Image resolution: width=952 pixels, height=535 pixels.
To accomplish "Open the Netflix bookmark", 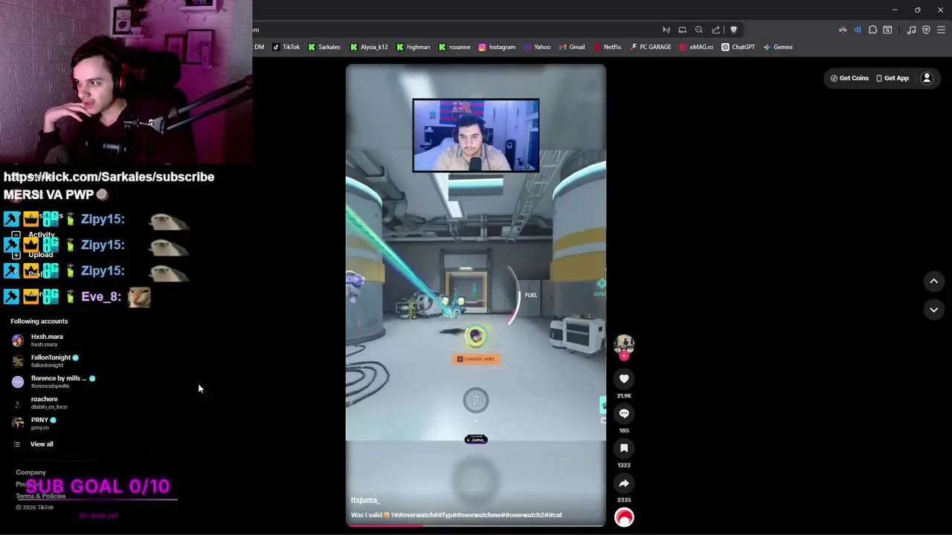I will [607, 47].
